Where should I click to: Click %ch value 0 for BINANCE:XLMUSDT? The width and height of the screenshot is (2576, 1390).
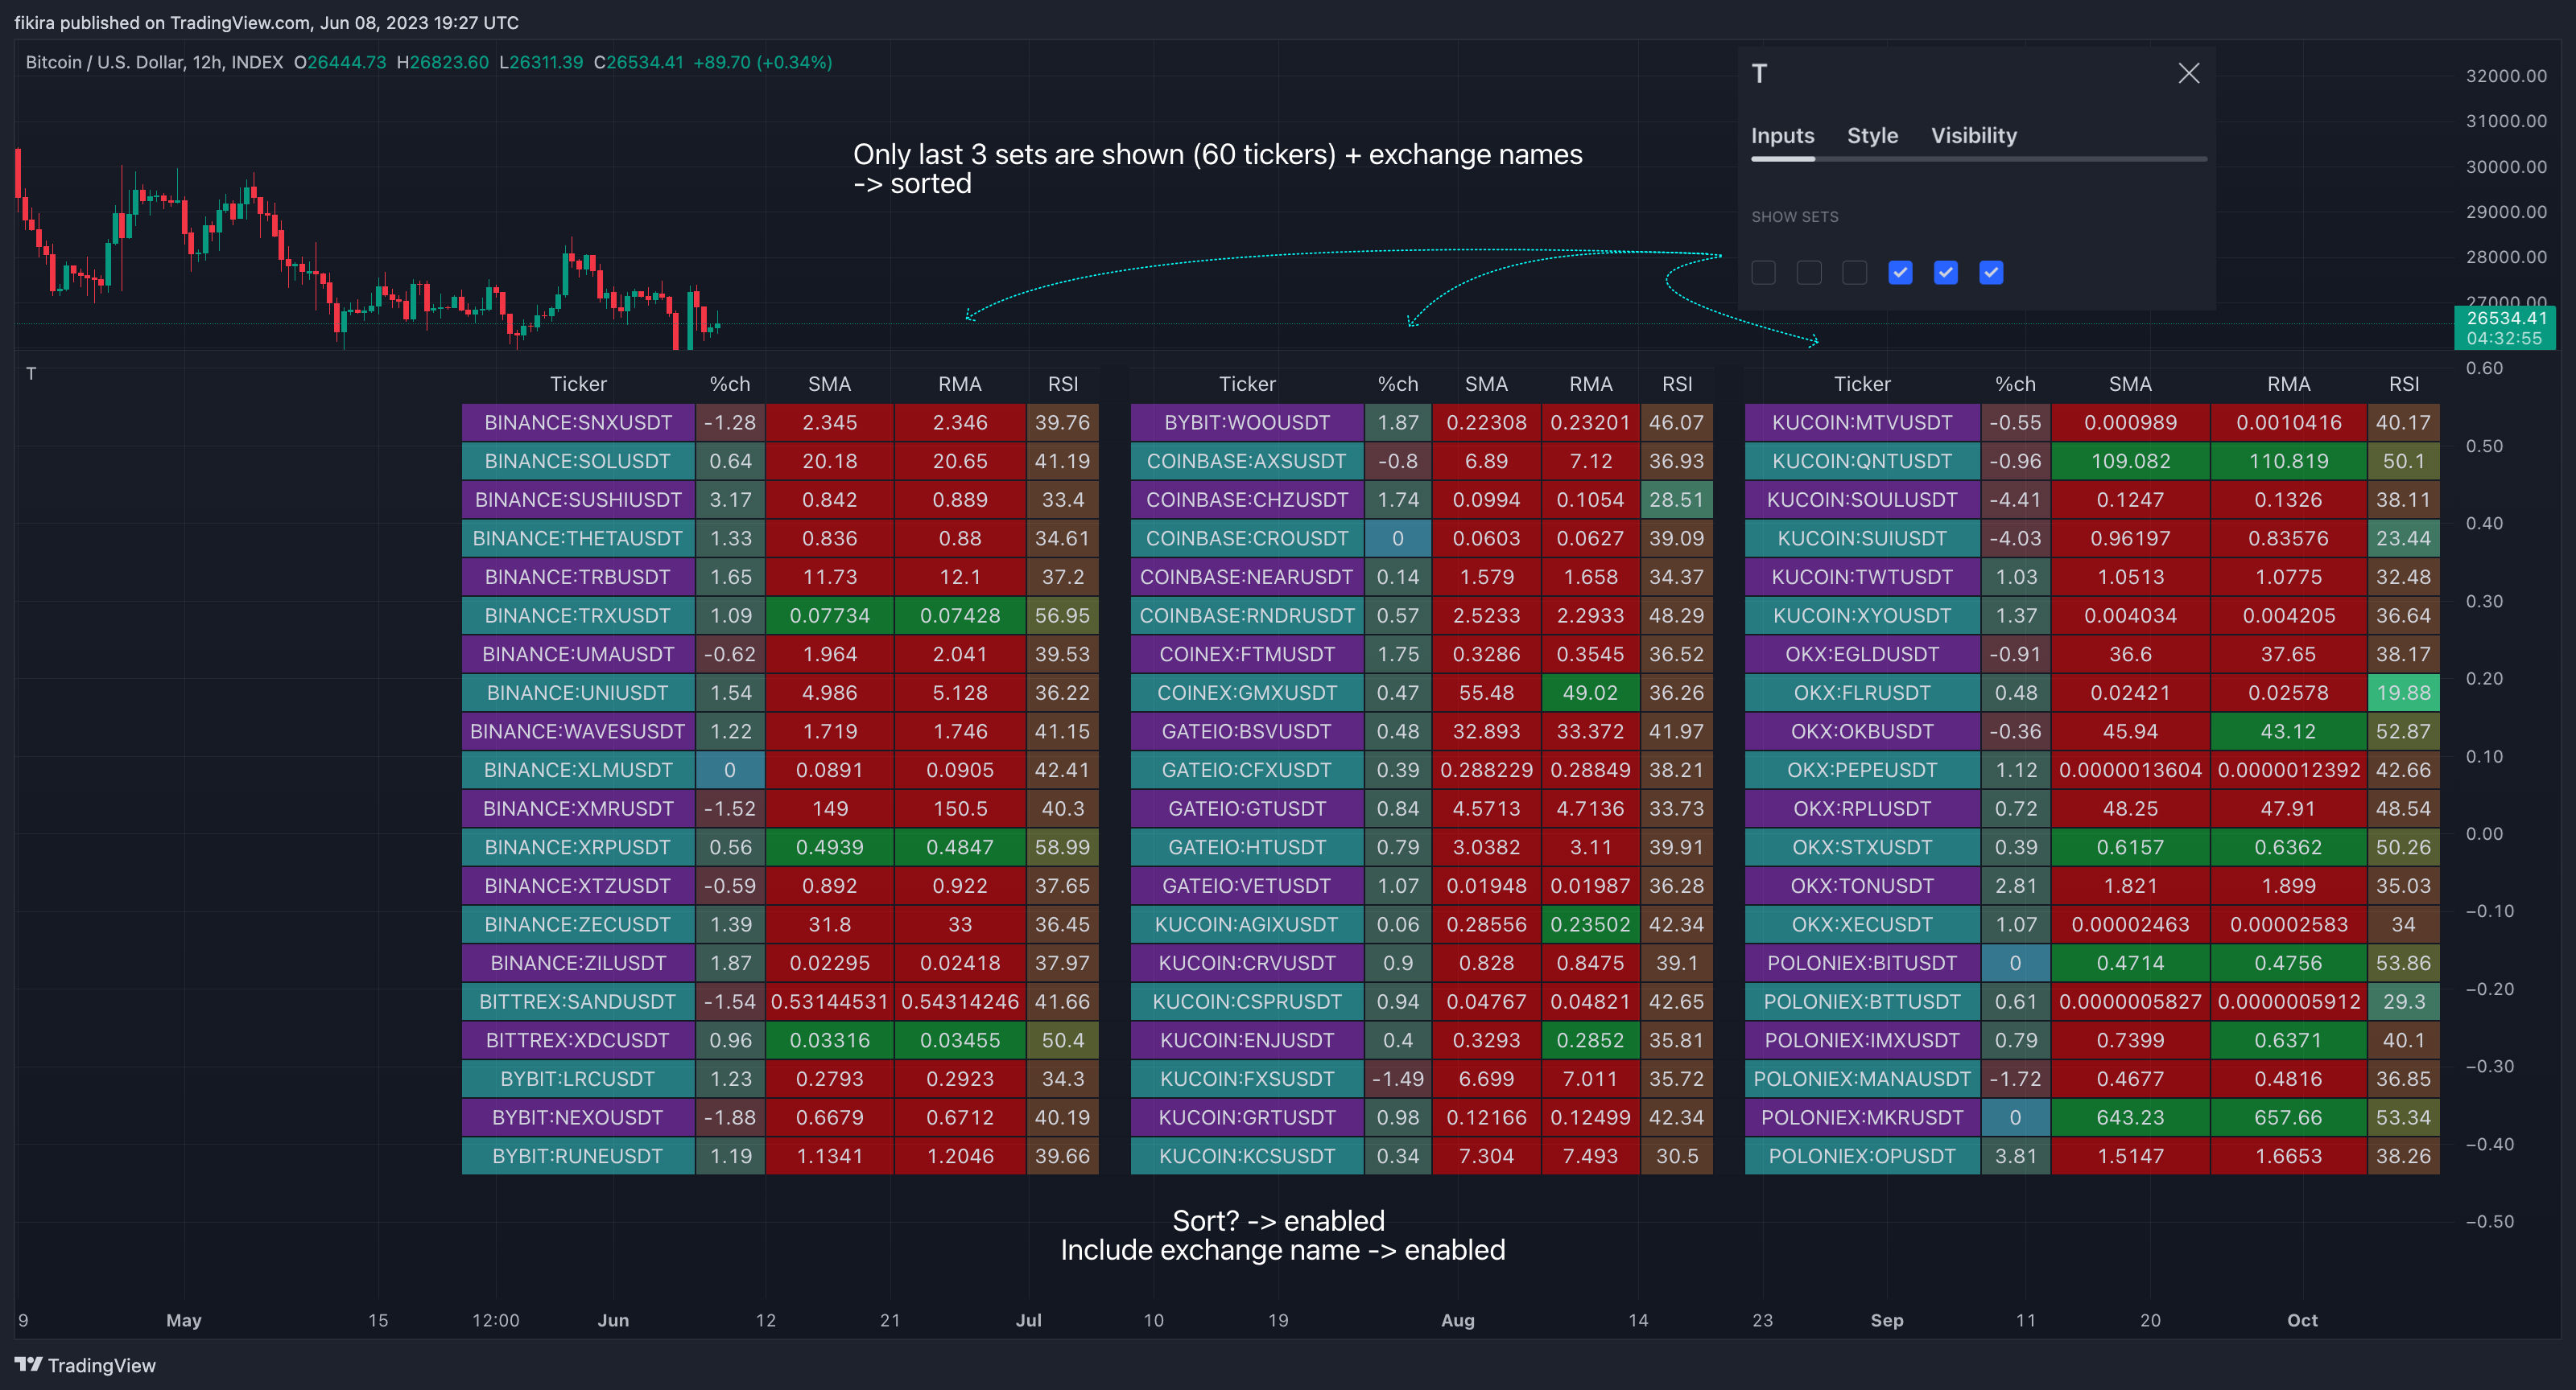(x=730, y=771)
